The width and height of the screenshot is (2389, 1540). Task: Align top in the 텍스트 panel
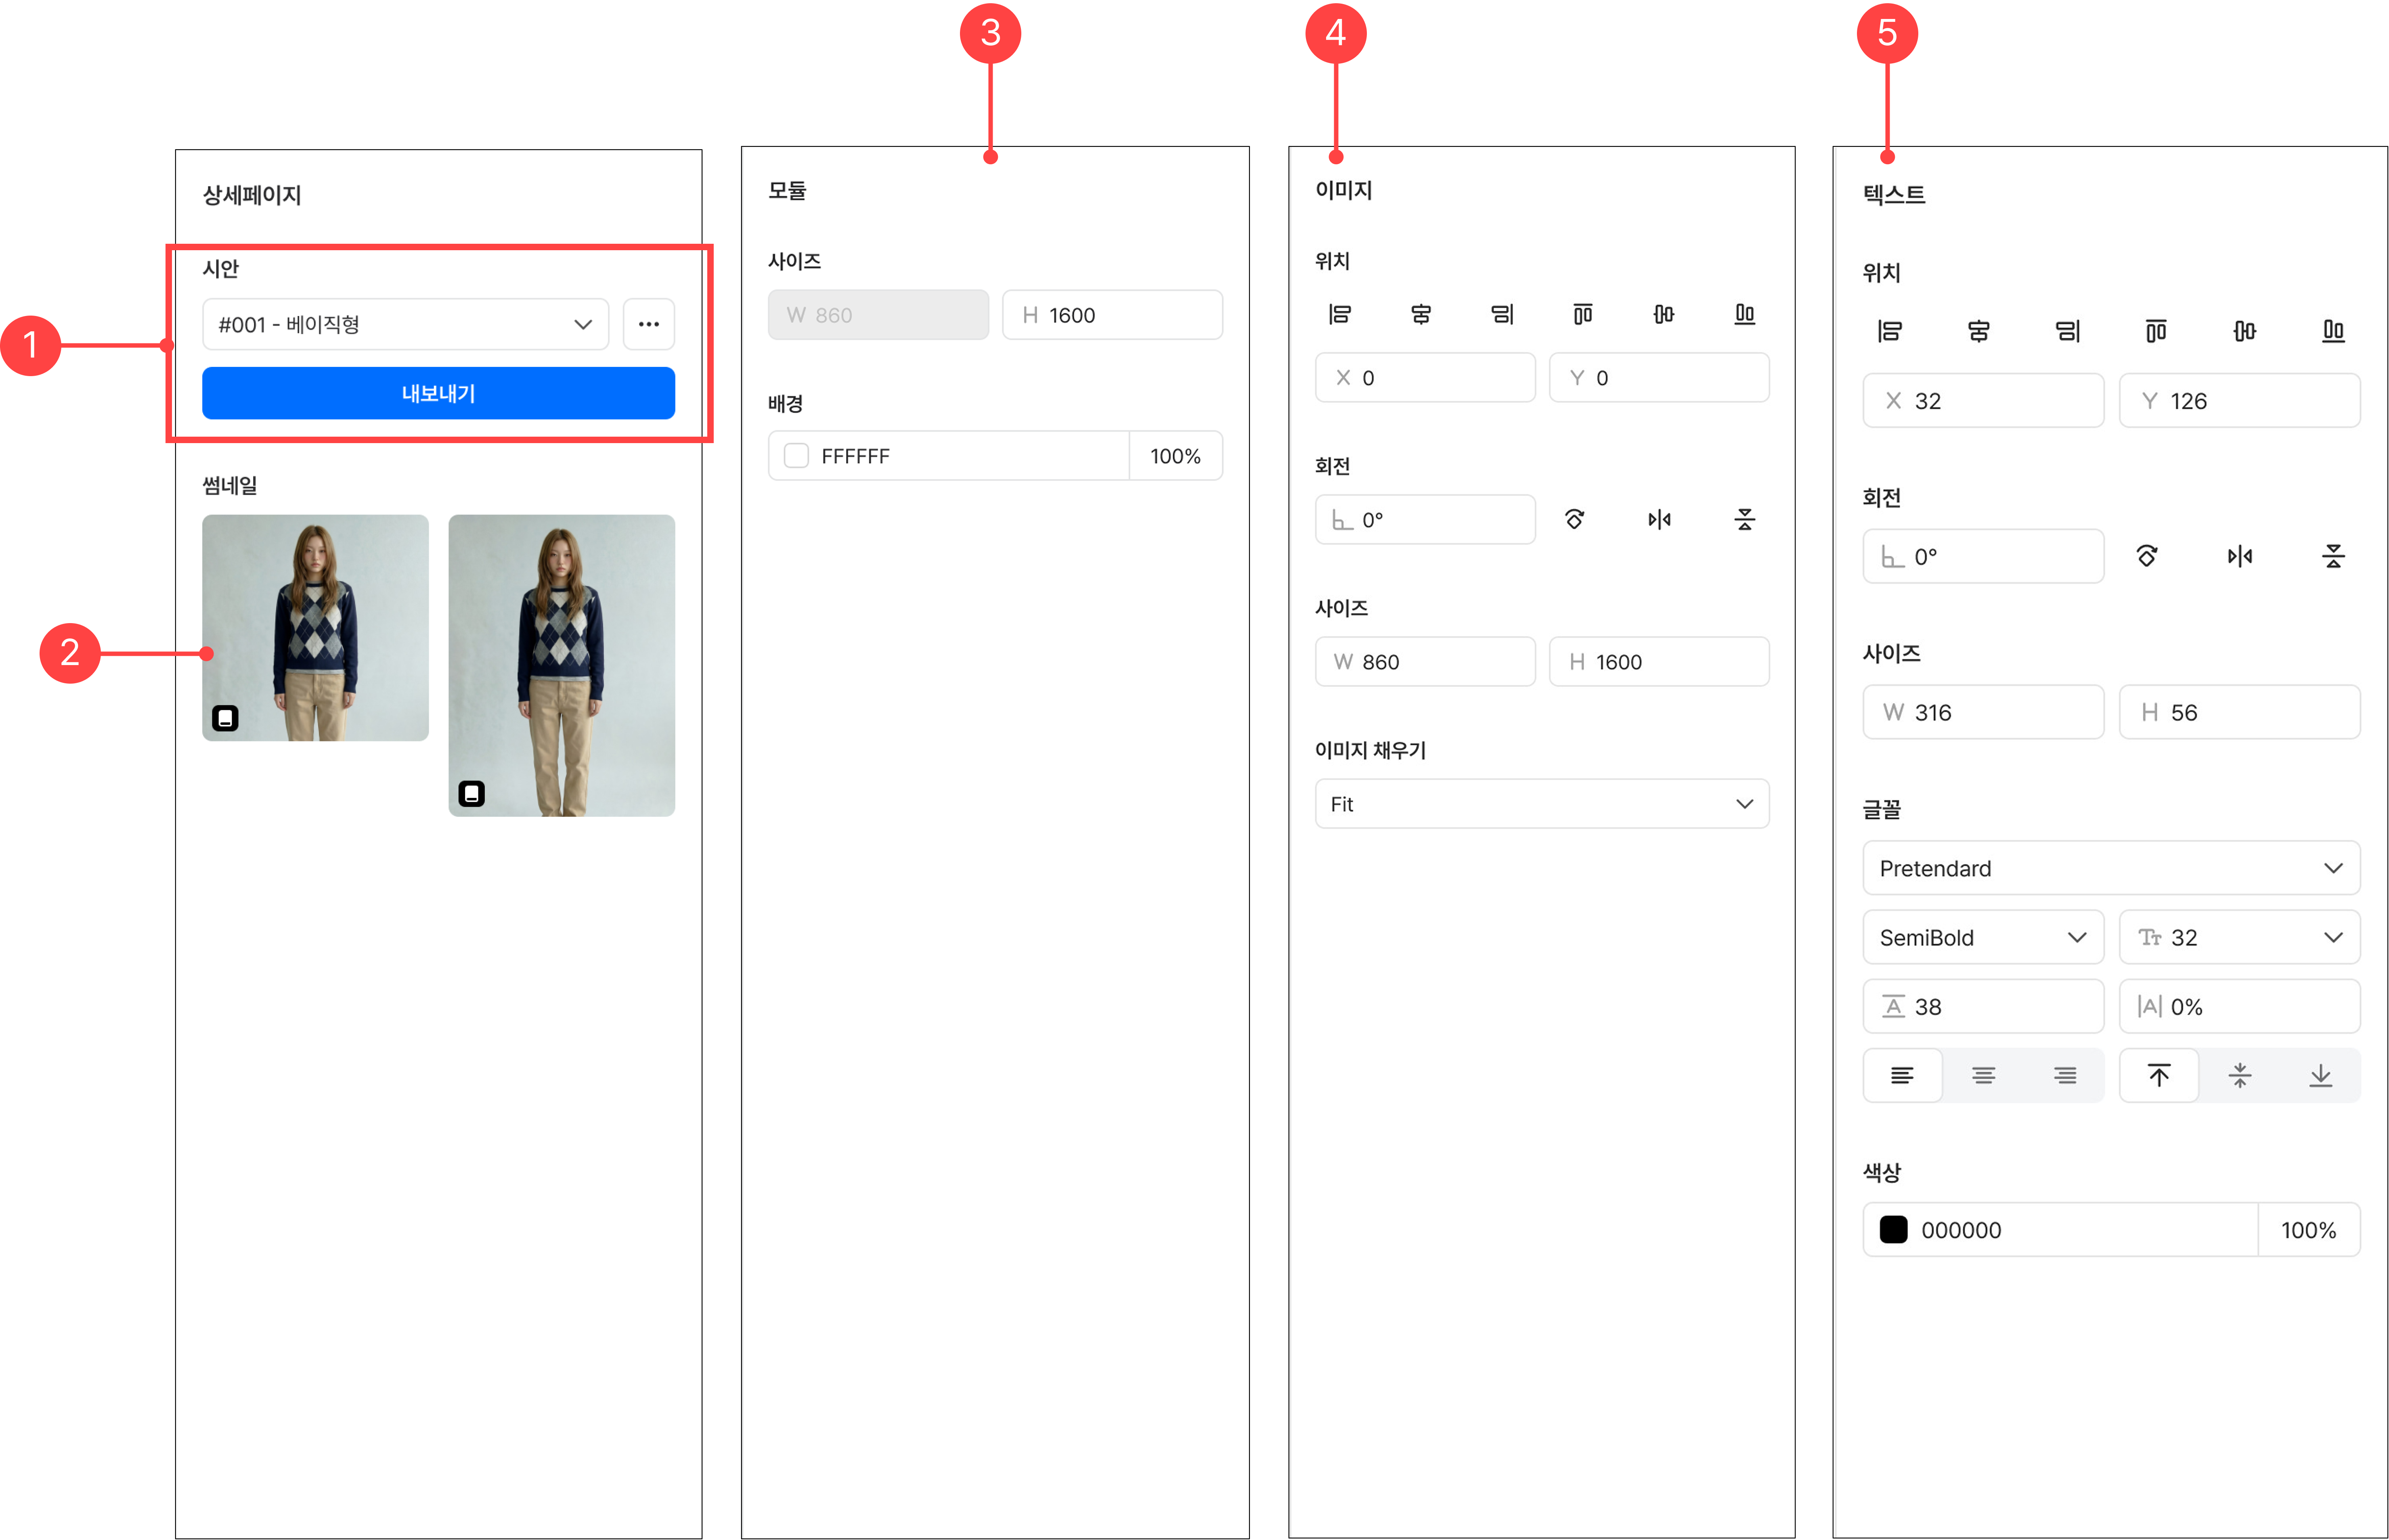pyautogui.click(x=2156, y=331)
